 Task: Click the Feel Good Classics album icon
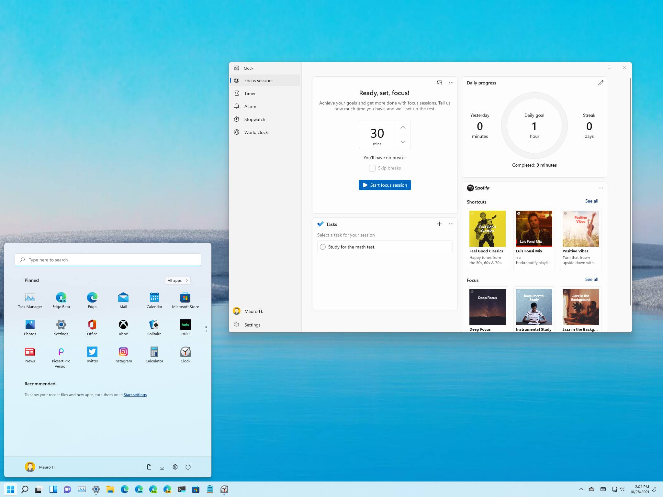click(487, 228)
